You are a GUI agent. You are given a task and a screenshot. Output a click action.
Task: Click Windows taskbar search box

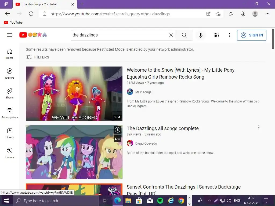coord(56,201)
